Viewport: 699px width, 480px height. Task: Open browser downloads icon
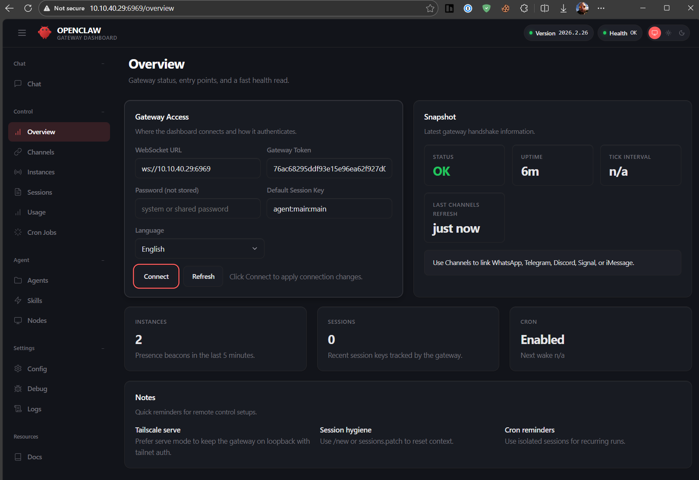pos(563,8)
